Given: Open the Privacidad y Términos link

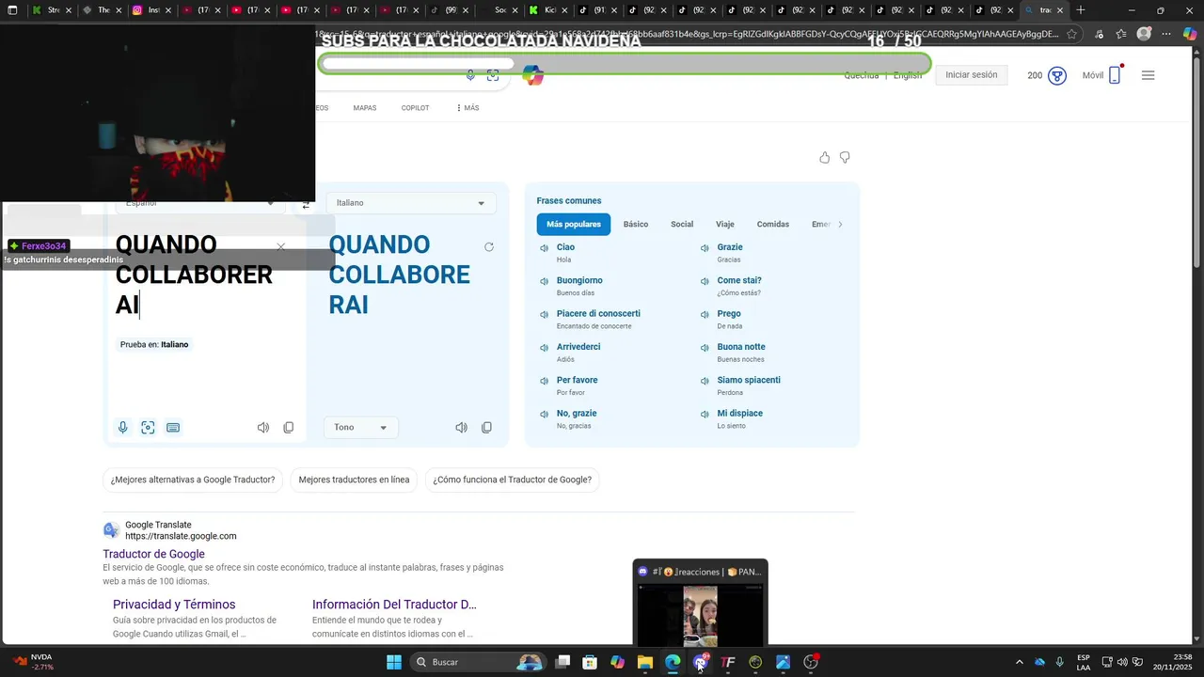Looking at the screenshot, I should pos(174,605).
